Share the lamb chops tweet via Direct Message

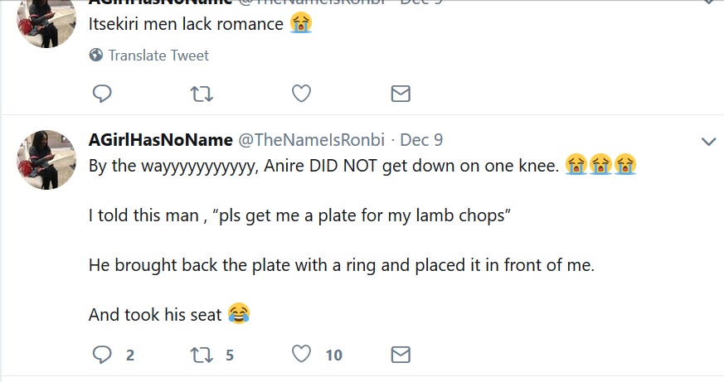tap(401, 355)
